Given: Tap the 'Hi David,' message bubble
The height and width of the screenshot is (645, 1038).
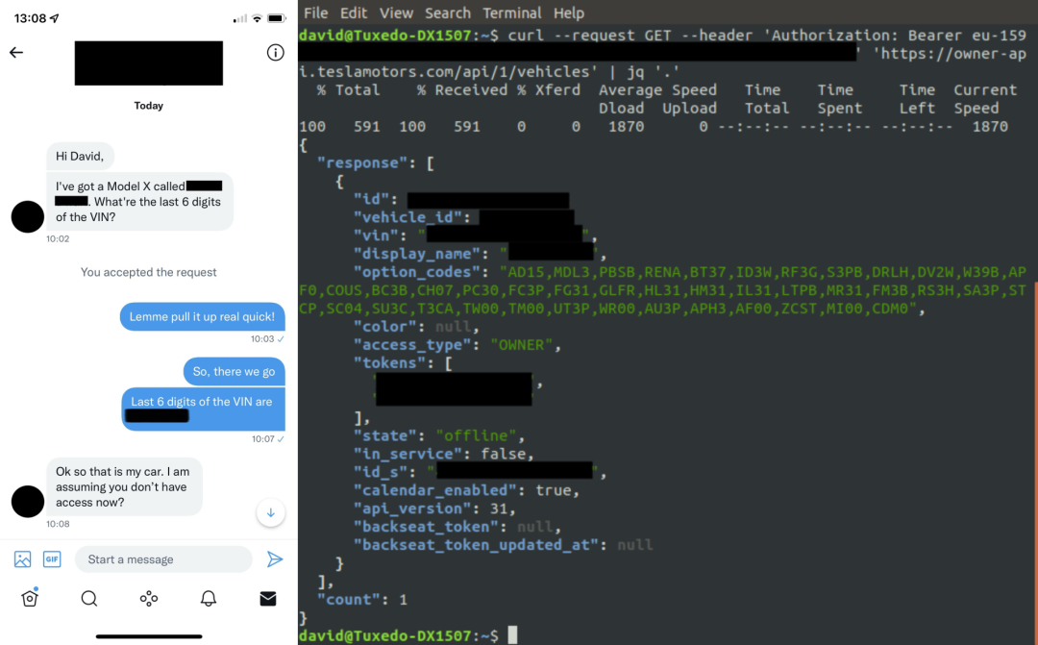Looking at the screenshot, I should (80, 157).
